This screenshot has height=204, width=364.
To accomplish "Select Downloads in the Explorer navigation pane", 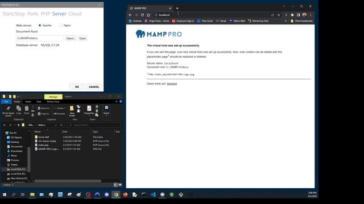I will [x=15, y=151].
